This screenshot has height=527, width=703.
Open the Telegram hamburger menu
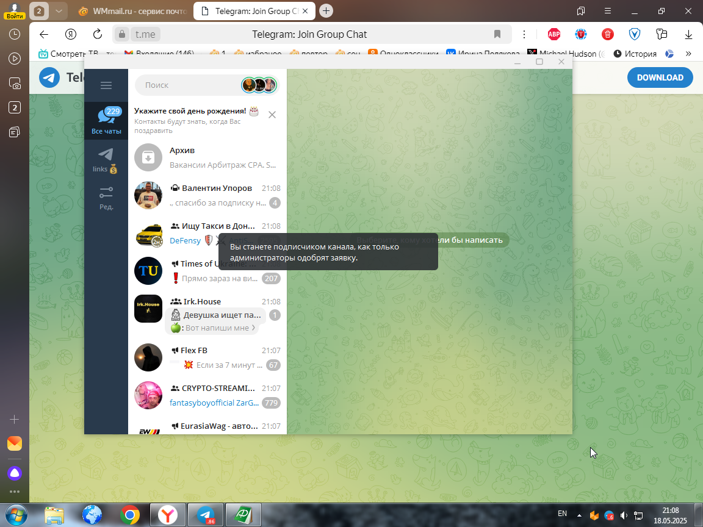point(106,85)
